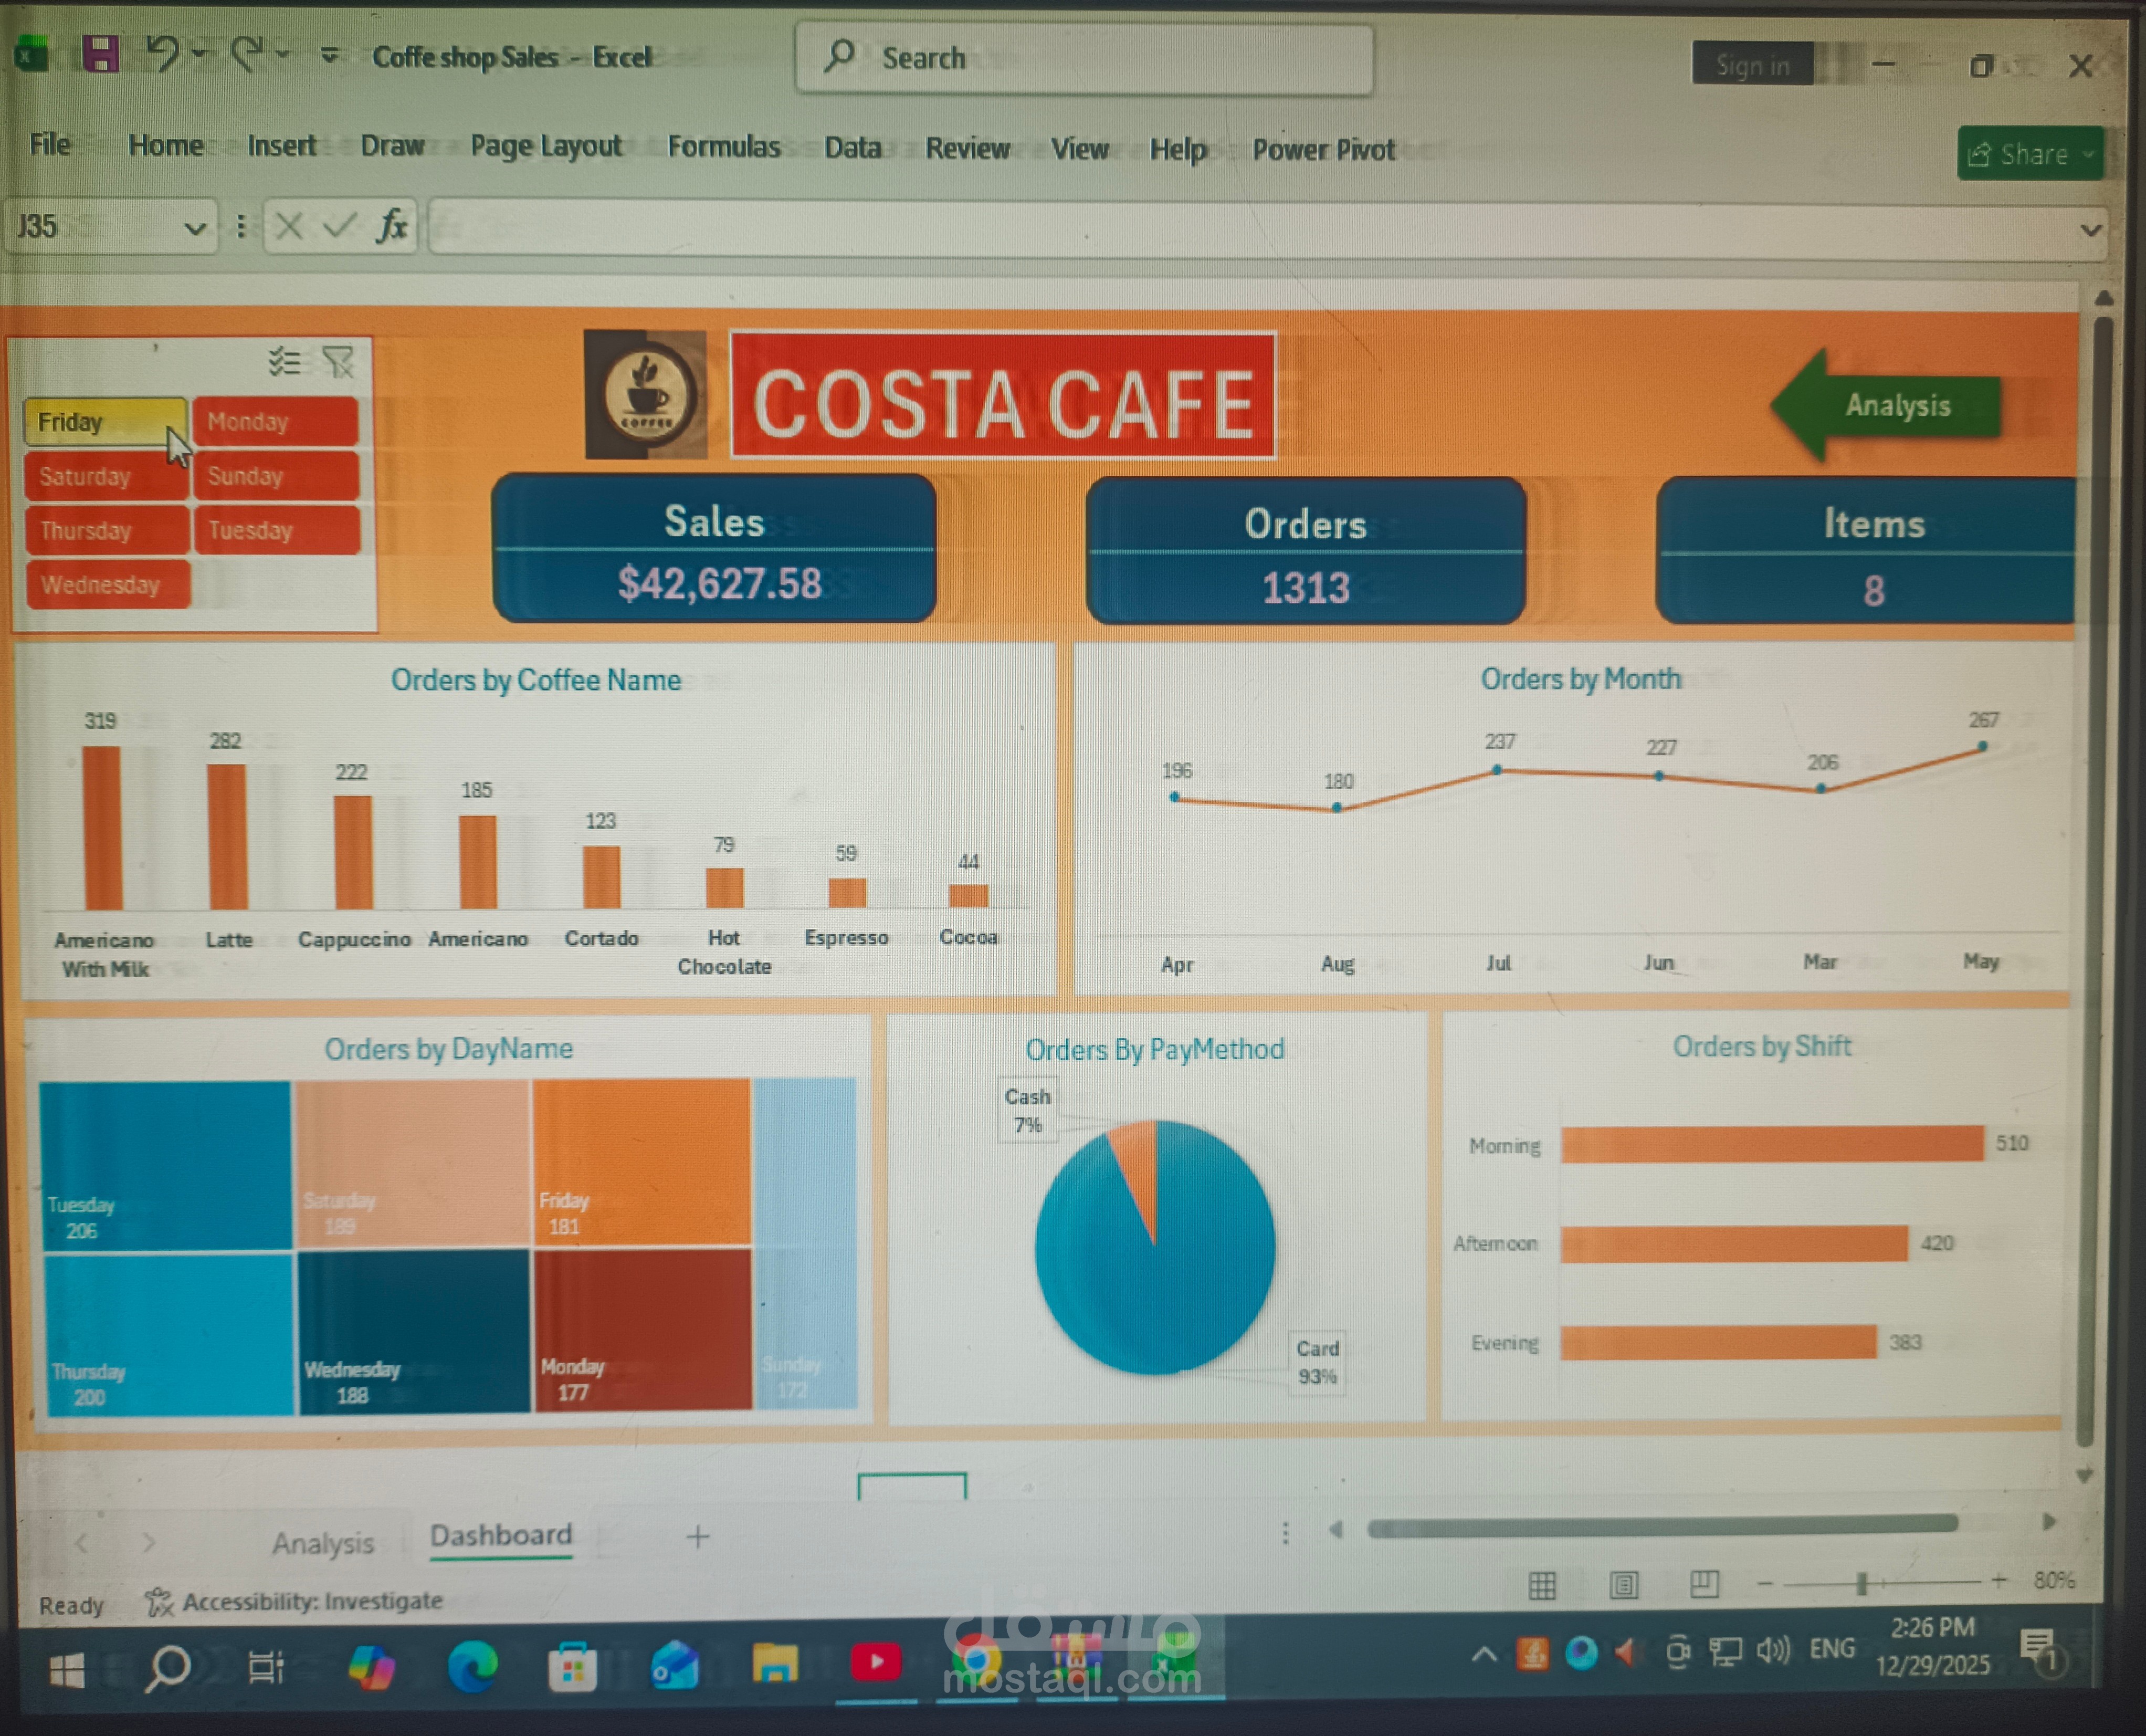Launch Copilot from the taskbar
This screenshot has height=1736, width=2146.
[372, 1668]
